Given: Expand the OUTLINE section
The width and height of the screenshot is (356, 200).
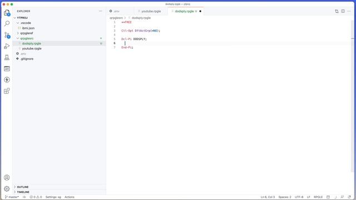Looking at the screenshot, I should point(23,187).
